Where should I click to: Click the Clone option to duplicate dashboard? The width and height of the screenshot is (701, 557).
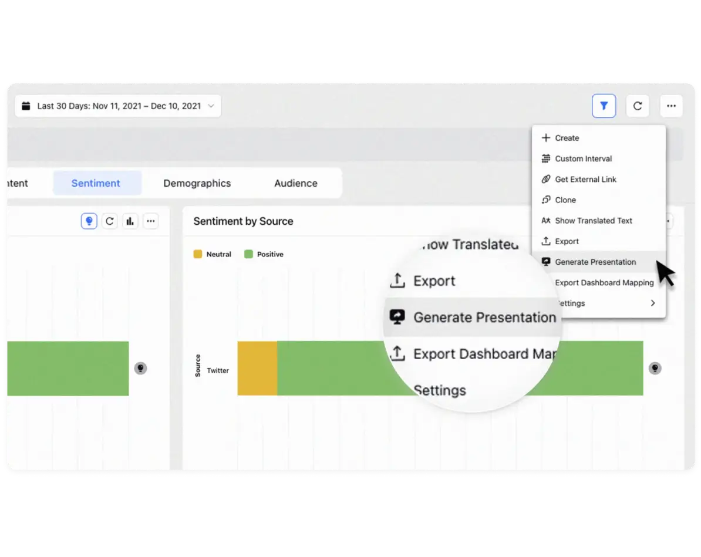click(x=564, y=200)
